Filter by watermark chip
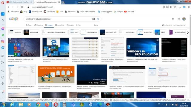The image size is (191, 107). [x=31, y=32]
